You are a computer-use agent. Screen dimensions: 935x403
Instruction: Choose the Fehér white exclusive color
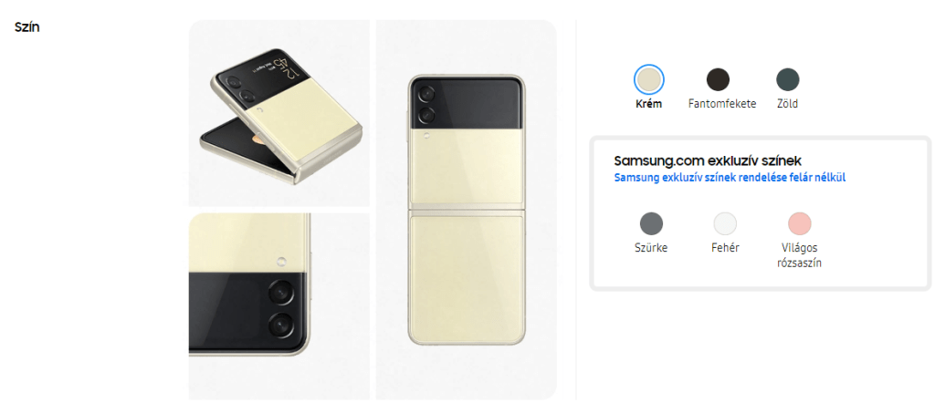pos(725,223)
